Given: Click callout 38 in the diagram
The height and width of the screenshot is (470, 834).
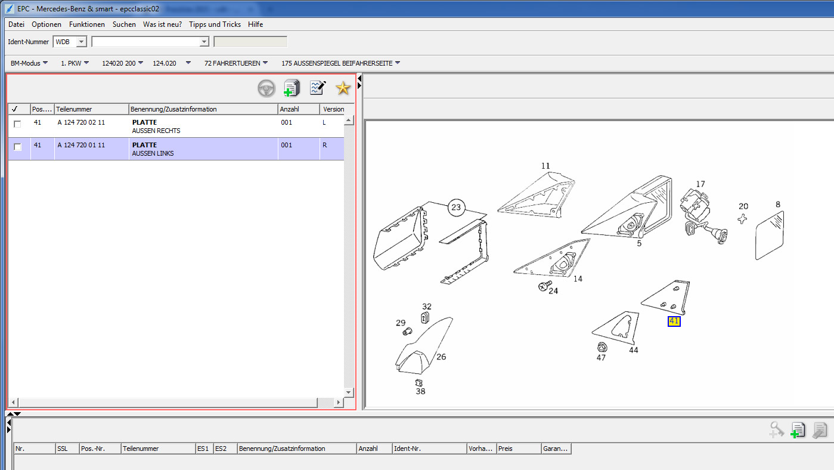Looking at the screenshot, I should click(421, 392).
